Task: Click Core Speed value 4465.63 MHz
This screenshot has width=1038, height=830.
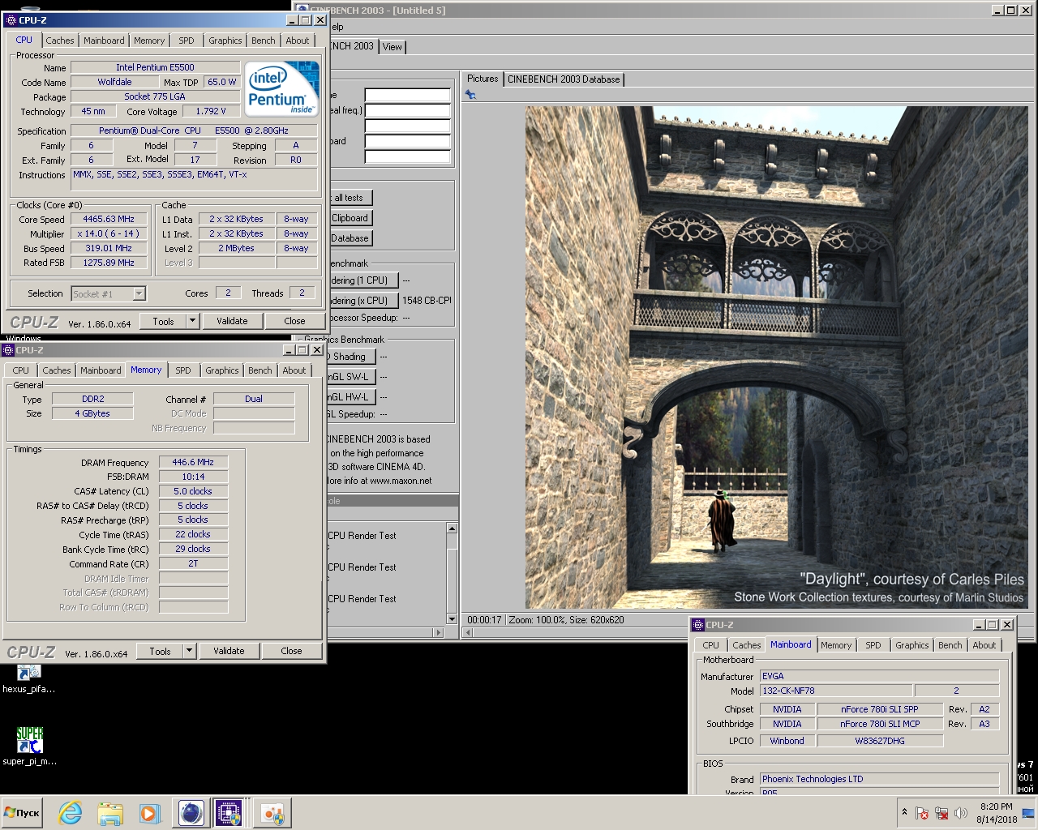Action: coord(109,219)
